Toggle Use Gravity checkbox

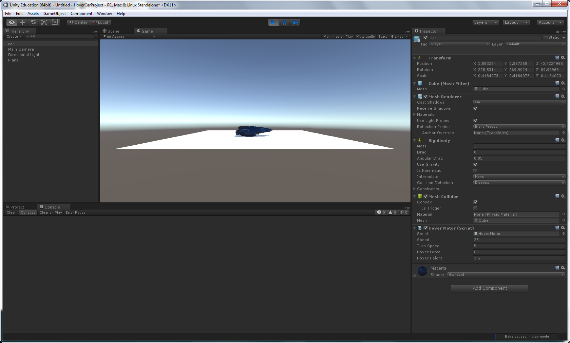pyautogui.click(x=475, y=164)
